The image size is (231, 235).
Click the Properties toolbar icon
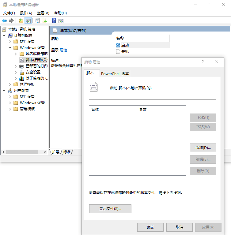37,21
